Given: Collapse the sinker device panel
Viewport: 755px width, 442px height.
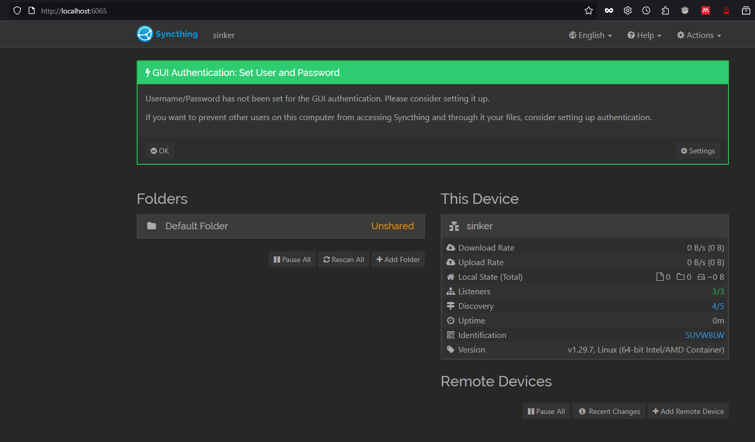Looking at the screenshot, I should (x=585, y=226).
